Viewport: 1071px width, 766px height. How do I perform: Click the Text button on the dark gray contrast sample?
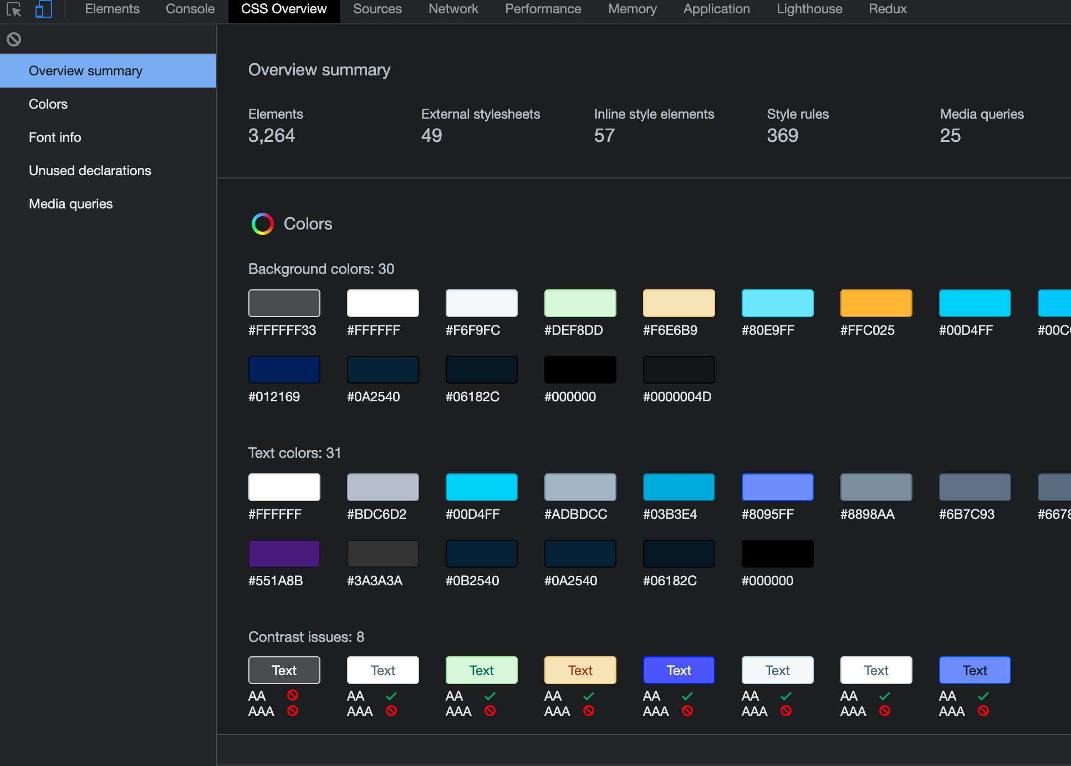(x=284, y=670)
